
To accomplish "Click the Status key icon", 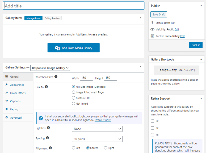I will click(x=152, y=23).
